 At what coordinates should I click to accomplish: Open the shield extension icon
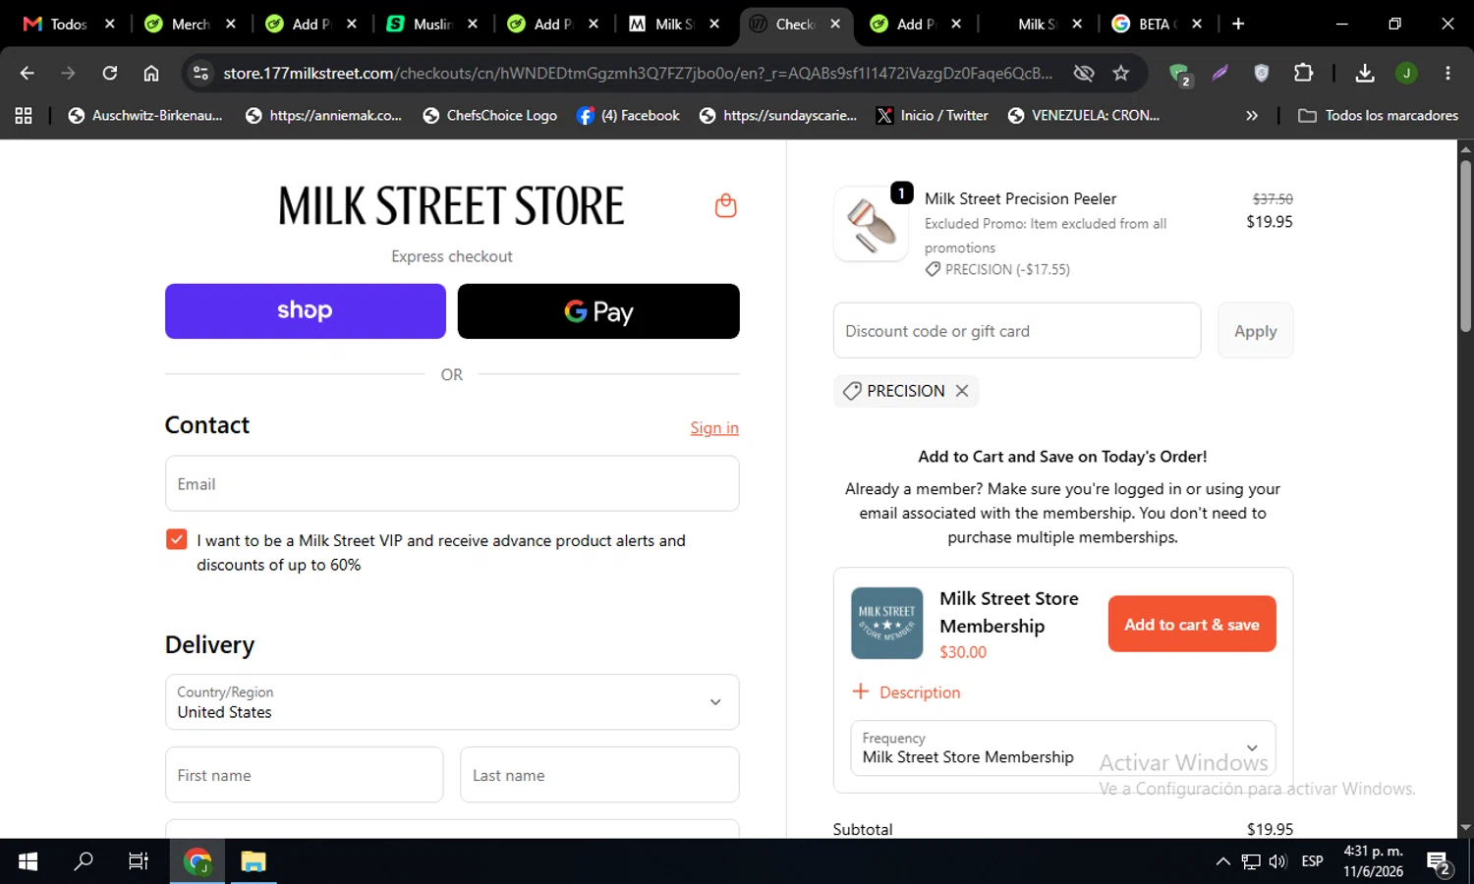point(1262,73)
